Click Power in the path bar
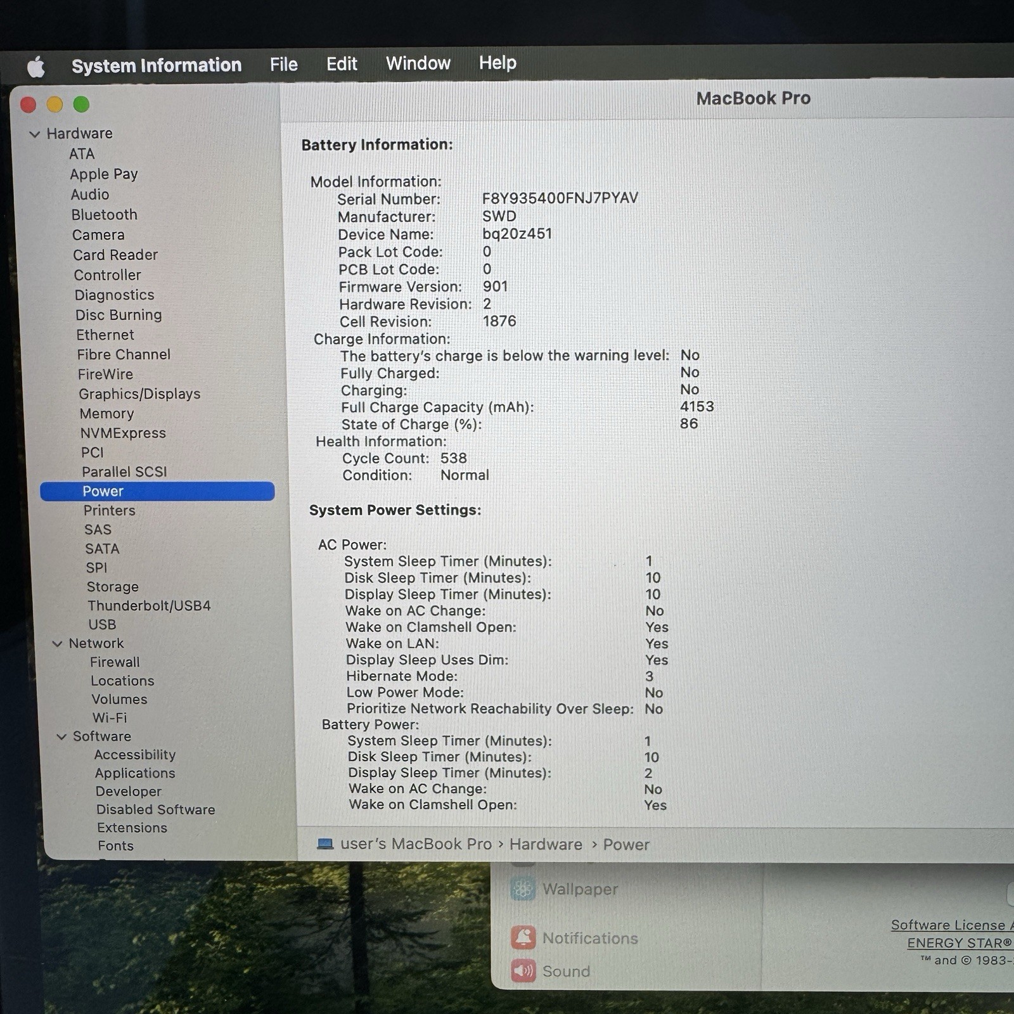The height and width of the screenshot is (1014, 1014). (626, 845)
